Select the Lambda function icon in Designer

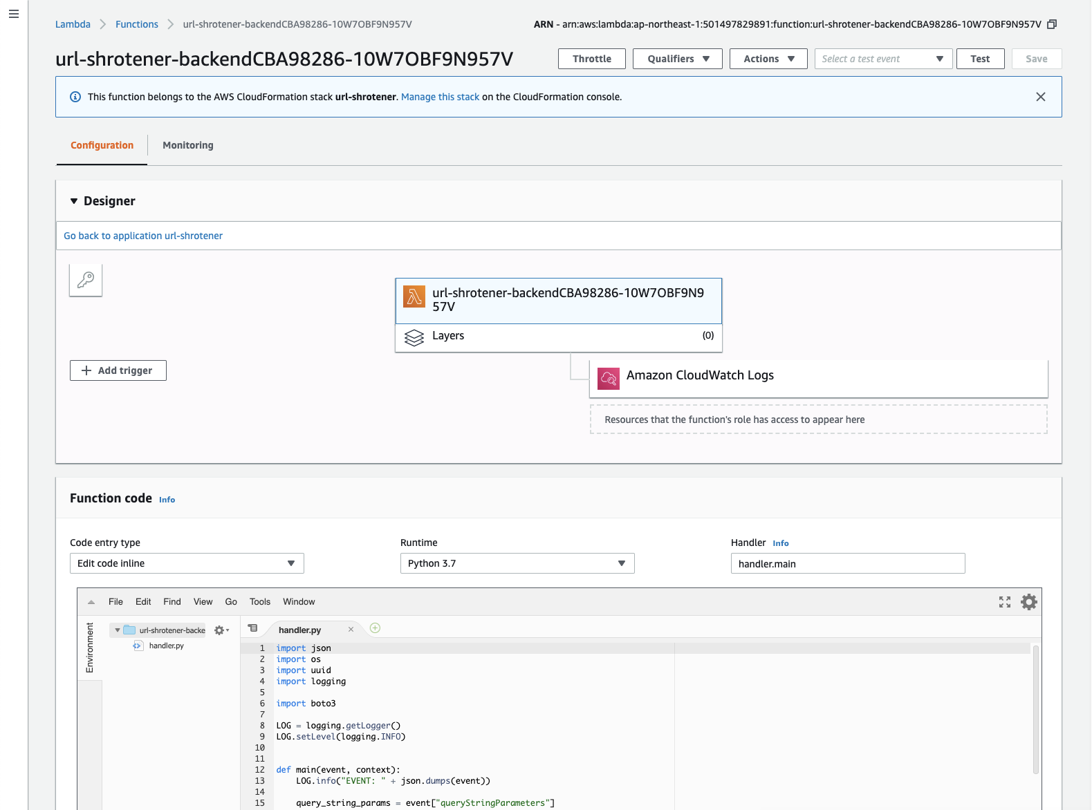(x=414, y=296)
